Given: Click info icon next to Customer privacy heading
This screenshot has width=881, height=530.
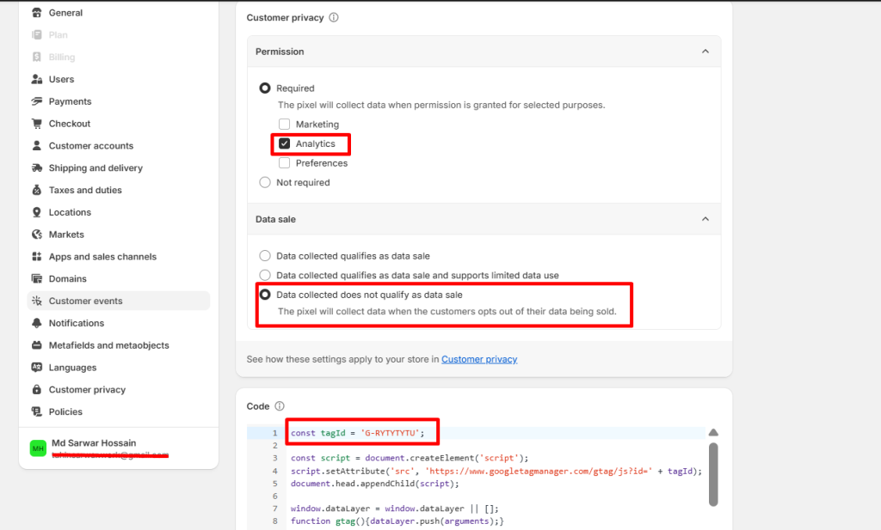Looking at the screenshot, I should [334, 17].
